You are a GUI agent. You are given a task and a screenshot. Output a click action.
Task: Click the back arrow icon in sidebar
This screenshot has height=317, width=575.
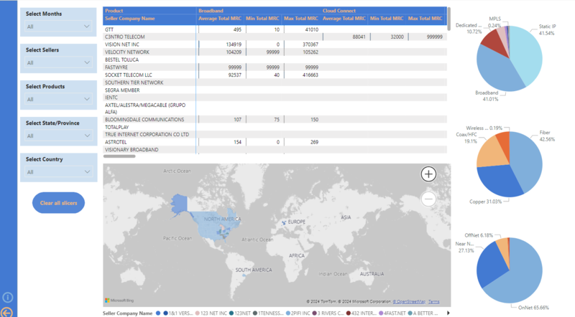click(7, 311)
